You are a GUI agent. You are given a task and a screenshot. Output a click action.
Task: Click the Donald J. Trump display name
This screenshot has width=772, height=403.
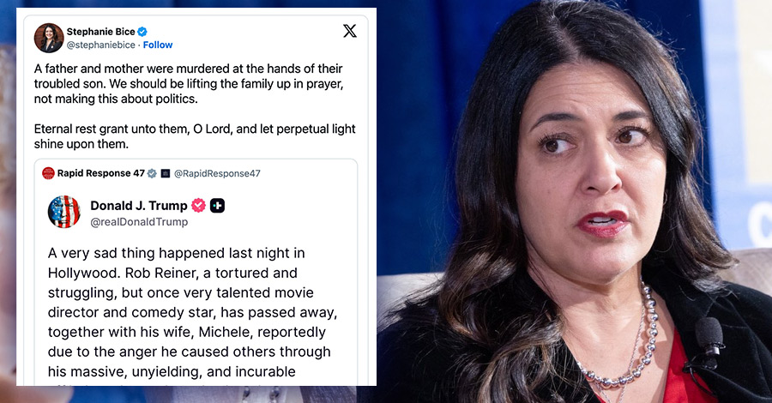[139, 205]
